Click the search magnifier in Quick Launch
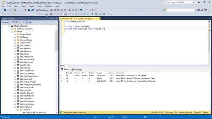This screenshot has width=212, height=119. [x=194, y=2]
